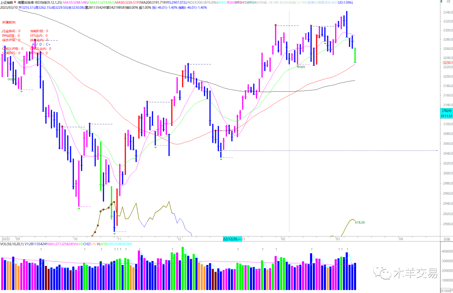Viewport: 453px width, 293px height.
Task: Click the 11 month label on time axis
Action: (x=119, y=239)
